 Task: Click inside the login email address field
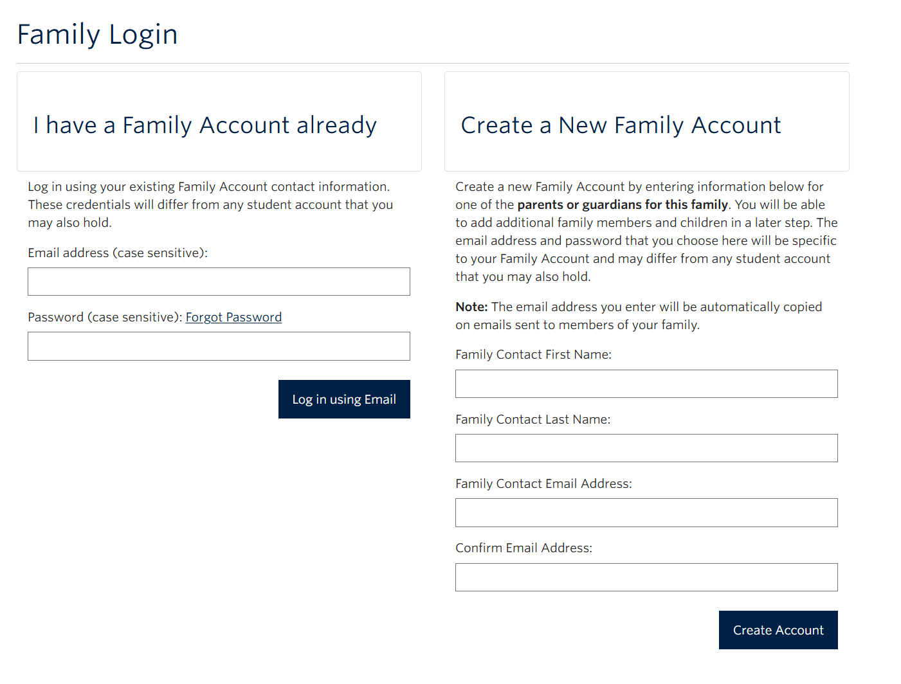219,282
